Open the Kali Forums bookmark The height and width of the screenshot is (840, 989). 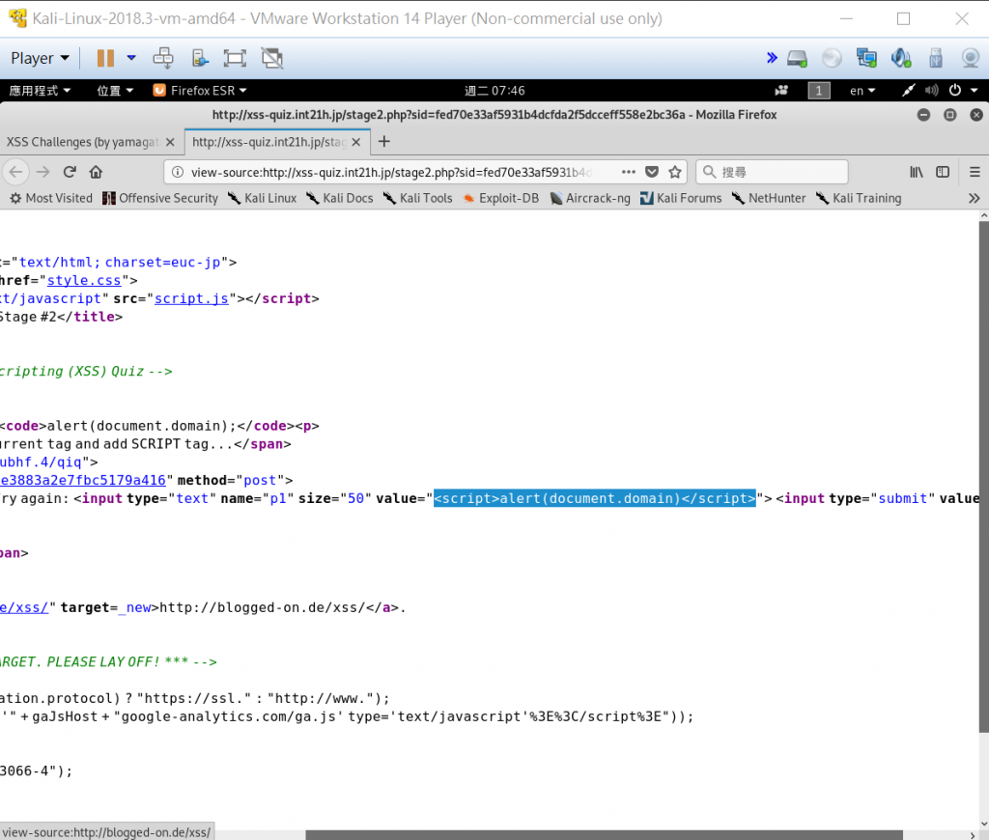tap(681, 198)
